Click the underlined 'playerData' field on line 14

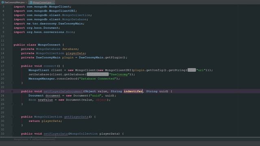(75, 53)
